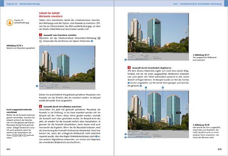
Task: Click the caption 'Abbildung 33.78'
Action: pyautogui.click(x=201, y=125)
